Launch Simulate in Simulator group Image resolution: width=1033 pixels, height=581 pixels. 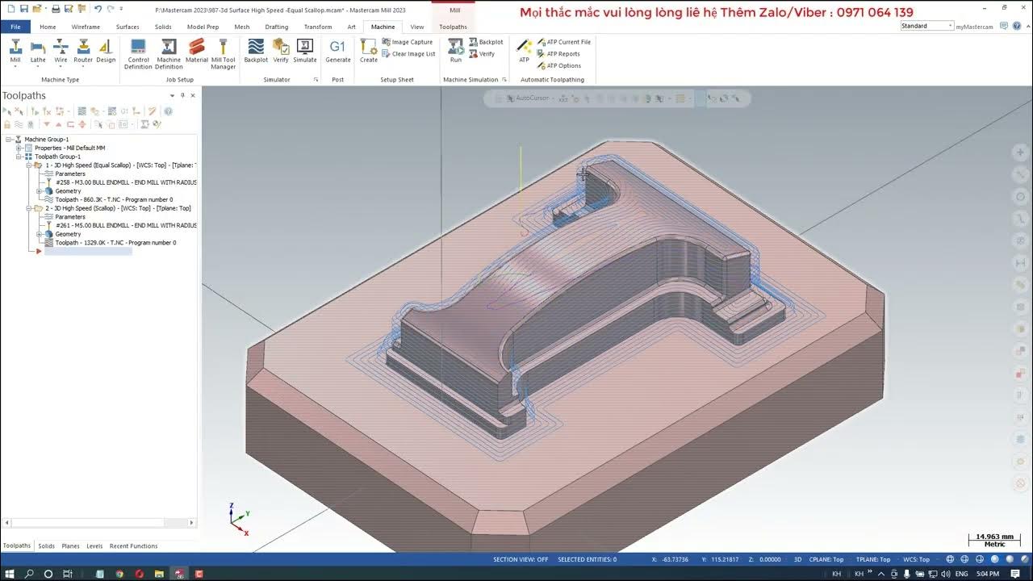(305, 51)
